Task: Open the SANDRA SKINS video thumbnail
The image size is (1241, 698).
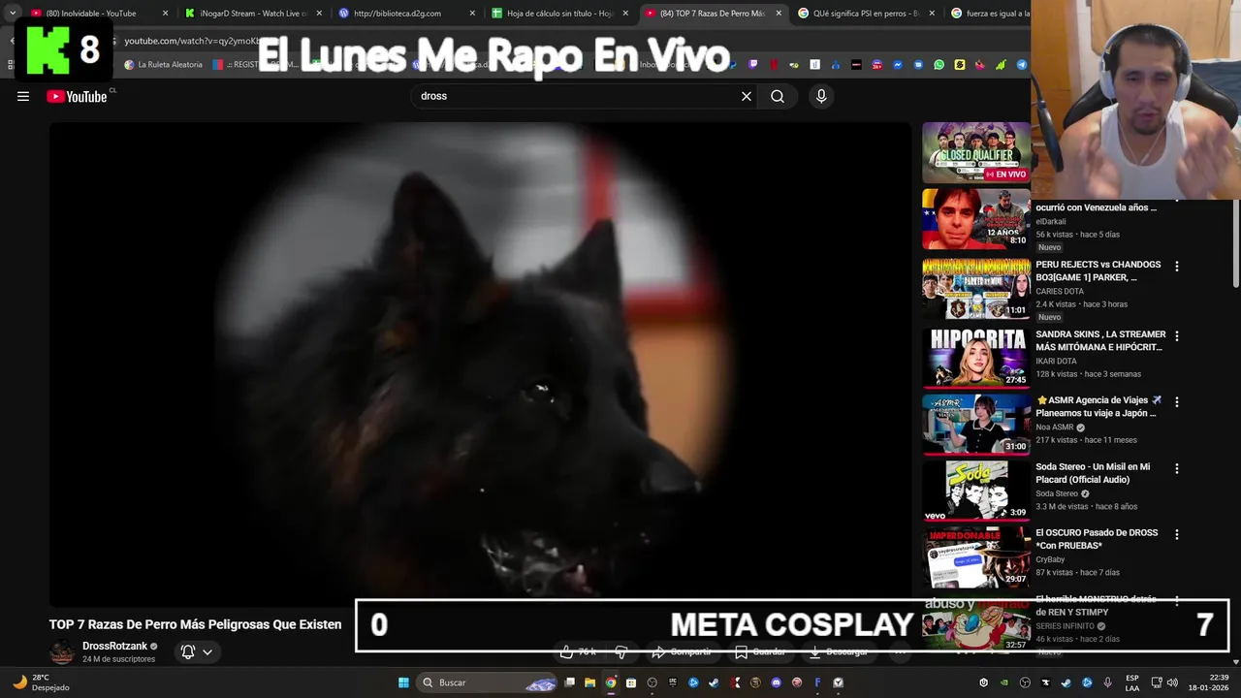Action: [976, 358]
